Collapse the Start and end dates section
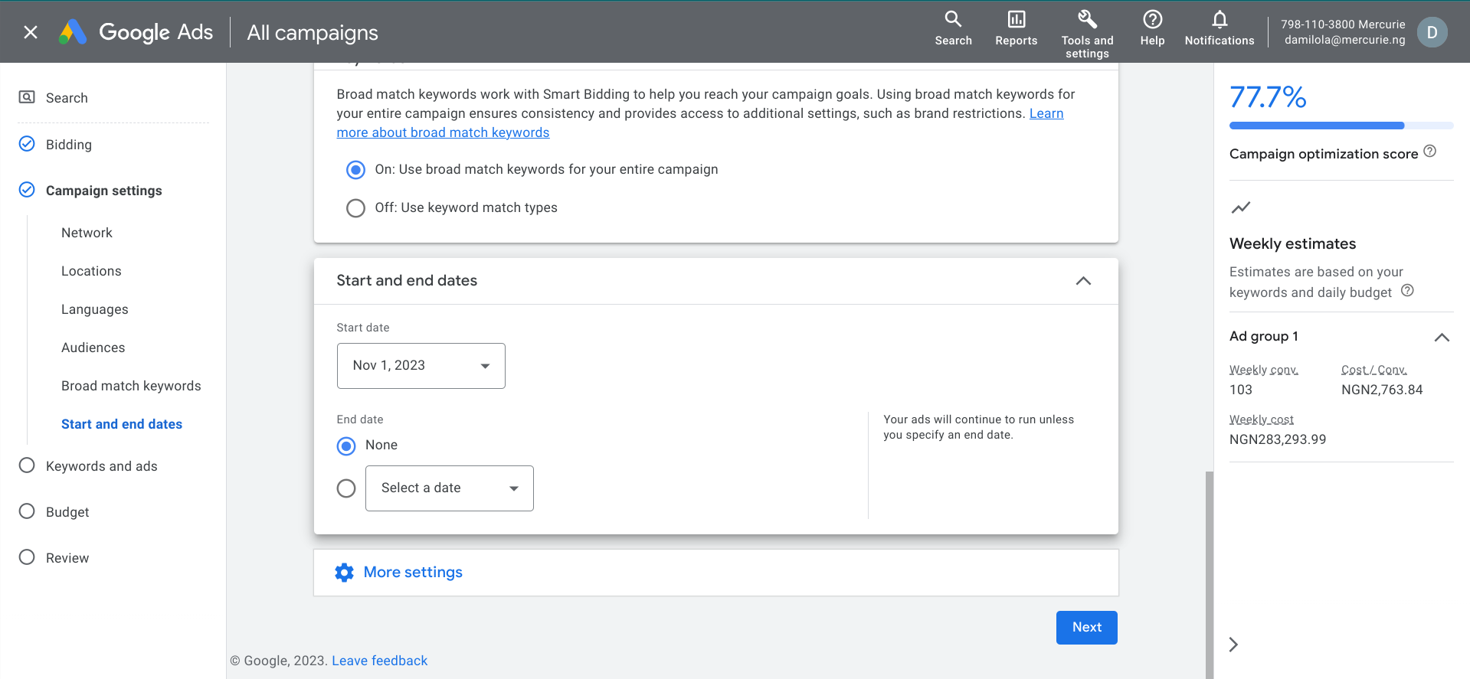The image size is (1470, 679). click(1083, 281)
